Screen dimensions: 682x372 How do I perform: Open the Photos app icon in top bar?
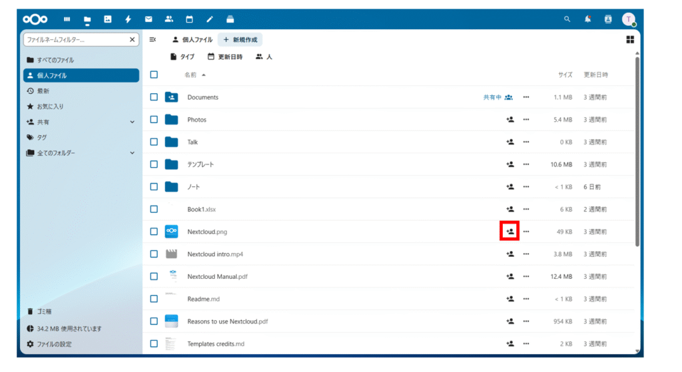[x=107, y=19]
